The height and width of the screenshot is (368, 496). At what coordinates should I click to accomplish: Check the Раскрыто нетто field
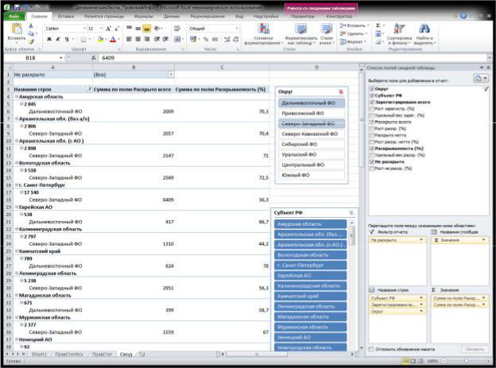[372, 135]
